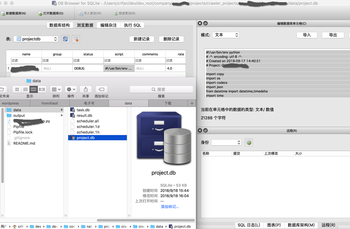
Task: Select the fromXiaoli Finder tab
Action: [50, 103]
